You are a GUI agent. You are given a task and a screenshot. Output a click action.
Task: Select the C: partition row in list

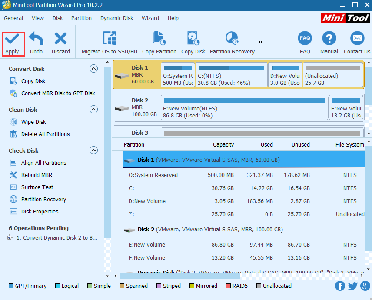[244, 188]
